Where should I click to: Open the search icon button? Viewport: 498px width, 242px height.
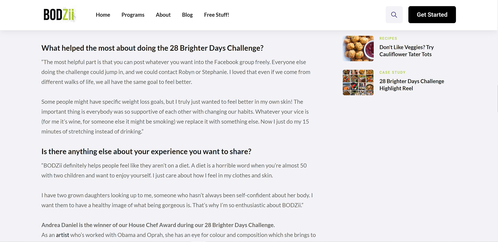pyautogui.click(x=394, y=15)
